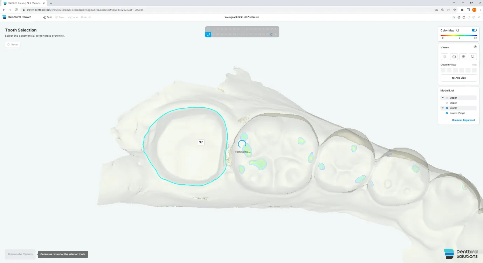This screenshot has width=483, height=263.
Task: Hide the Lower (Prep) model eye icon
Action: point(447,113)
